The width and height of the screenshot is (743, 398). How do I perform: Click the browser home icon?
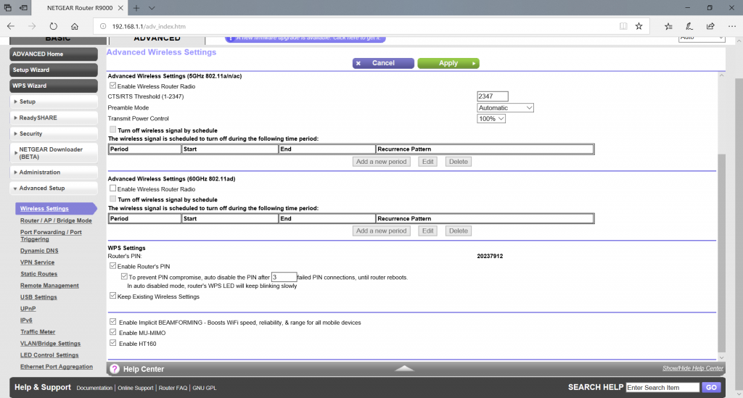(x=75, y=25)
